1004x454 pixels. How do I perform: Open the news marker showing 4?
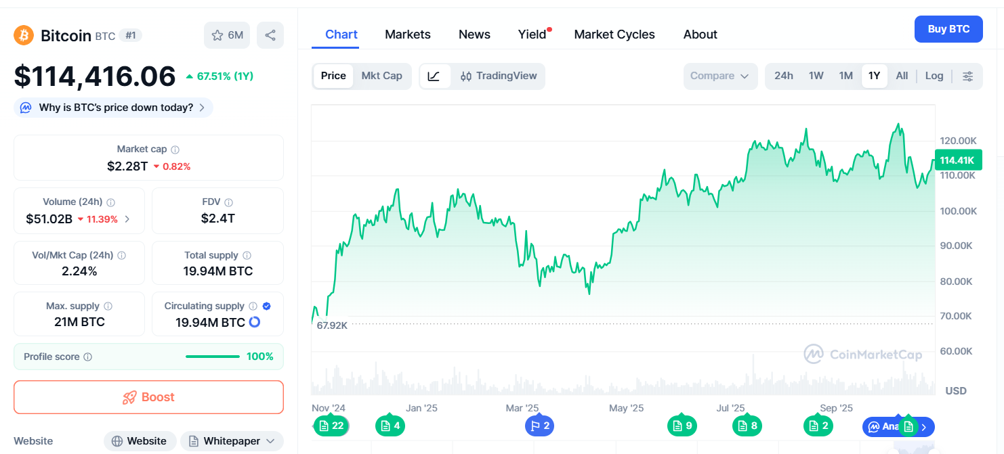pyautogui.click(x=390, y=426)
